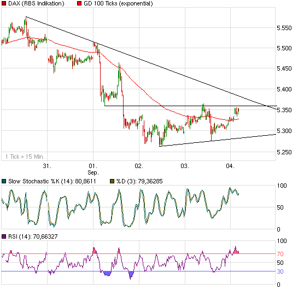Viewport: 298px width, 289px height.
Task: Click the purple RSI (14) legend swatch
Action: (4, 236)
